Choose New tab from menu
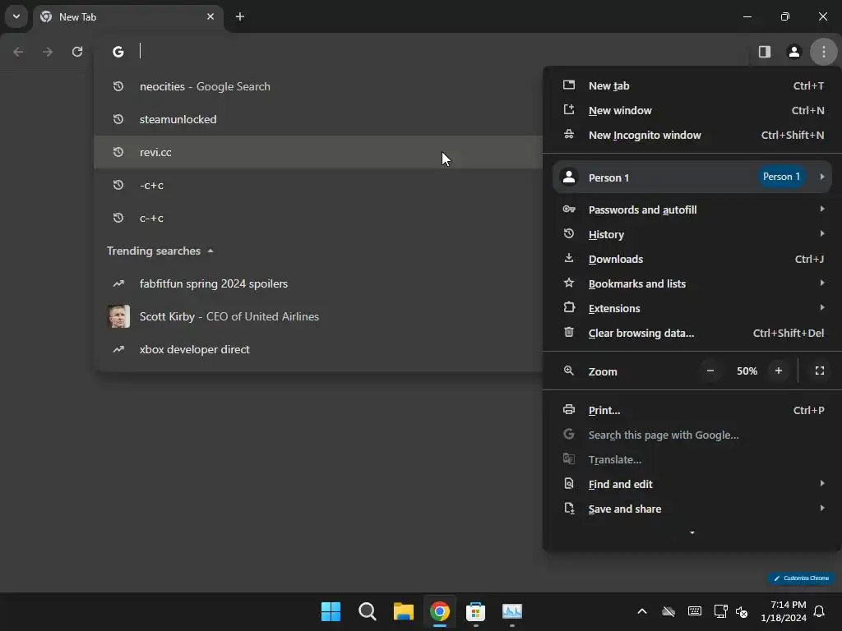 (x=692, y=85)
